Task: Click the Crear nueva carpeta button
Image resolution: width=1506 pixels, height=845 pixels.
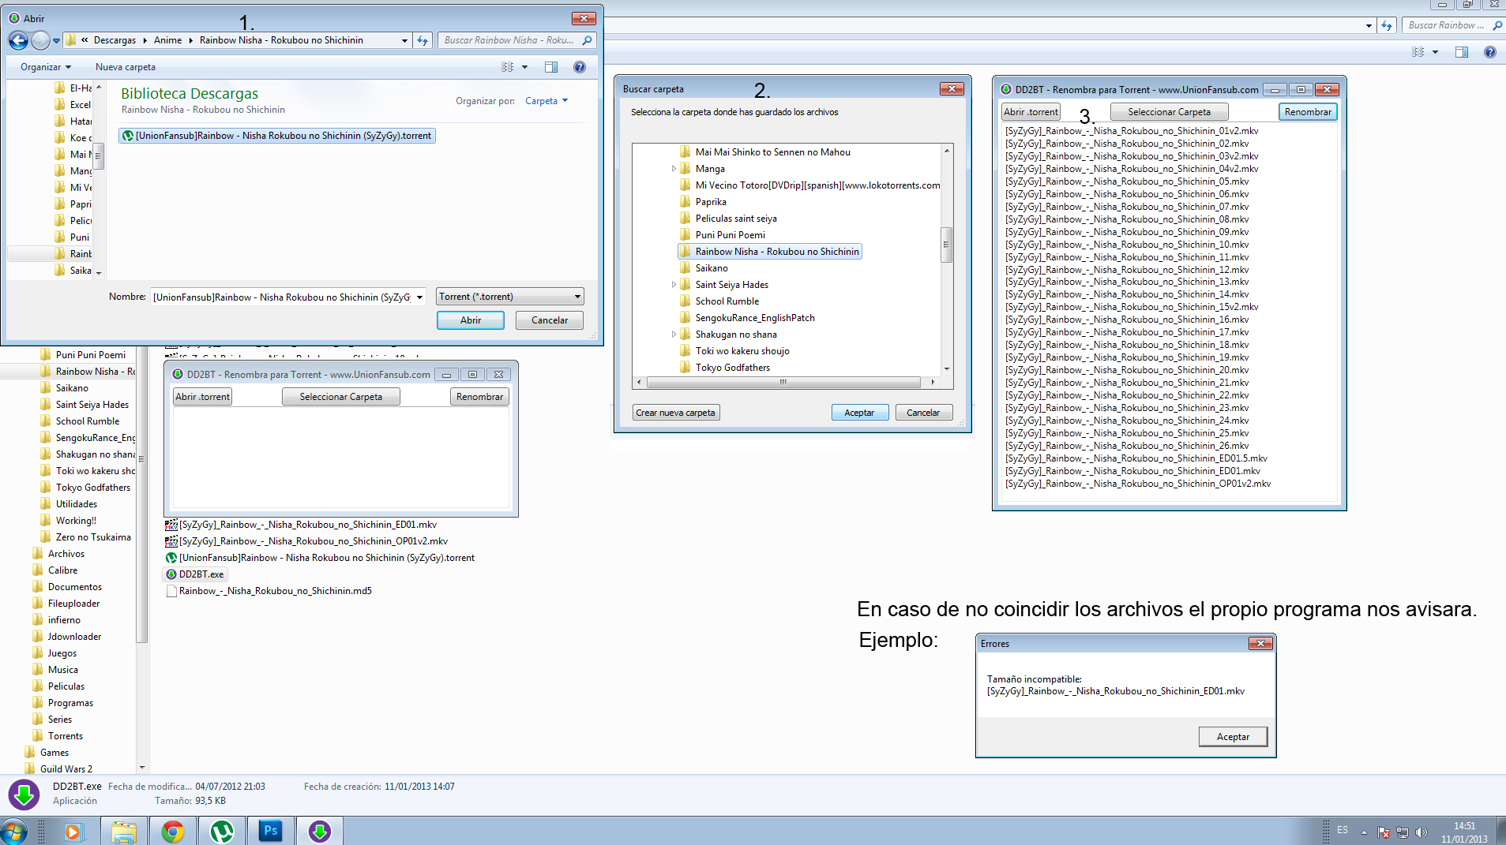Action: pyautogui.click(x=675, y=412)
